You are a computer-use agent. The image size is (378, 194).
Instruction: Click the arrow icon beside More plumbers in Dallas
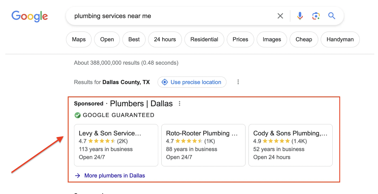pos(78,175)
